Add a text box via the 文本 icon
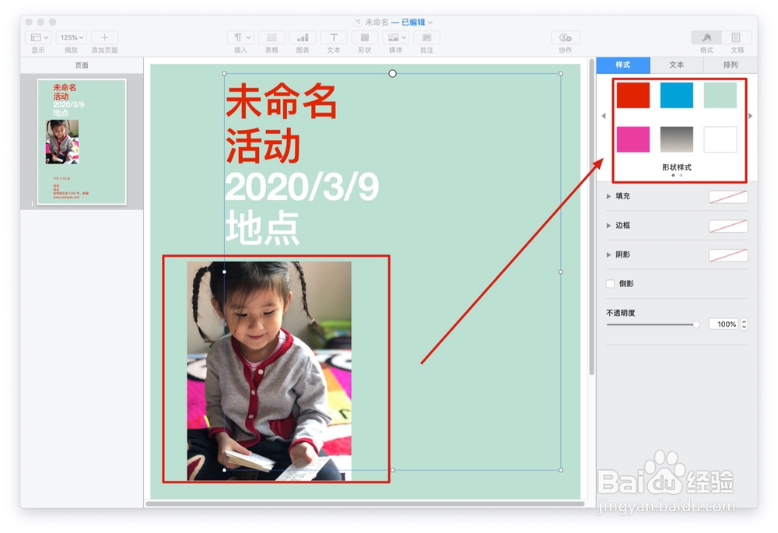This screenshot has width=778, height=533. pyautogui.click(x=333, y=37)
